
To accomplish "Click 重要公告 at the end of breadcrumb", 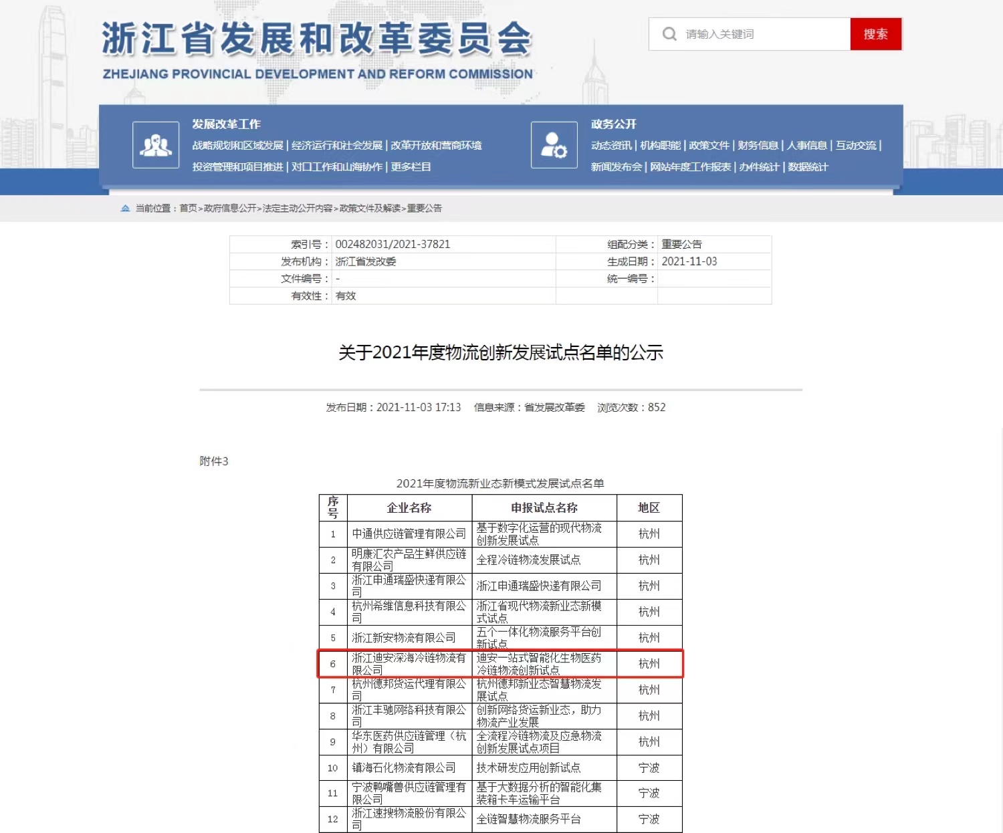I will tap(425, 209).
